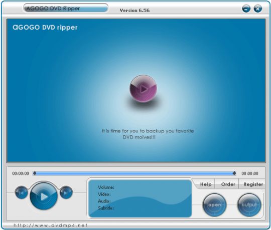Click the Audio: label in info panel
This screenshot has height=230, width=271.
point(104,201)
